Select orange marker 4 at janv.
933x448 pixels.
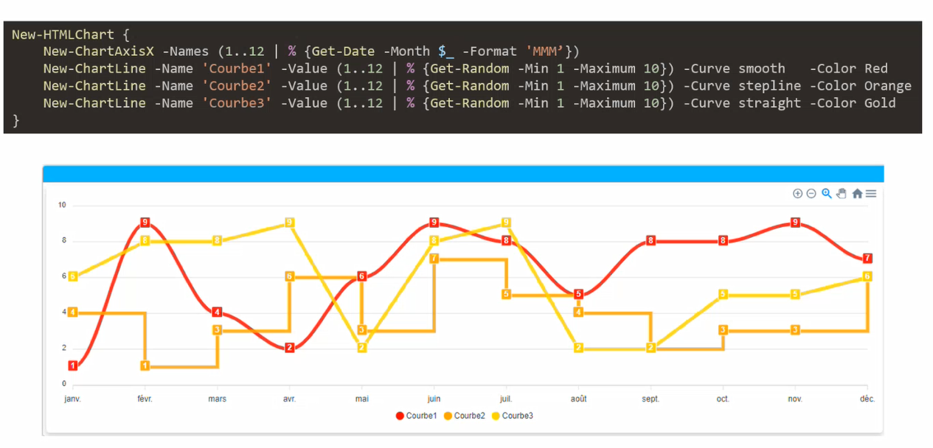click(x=72, y=312)
